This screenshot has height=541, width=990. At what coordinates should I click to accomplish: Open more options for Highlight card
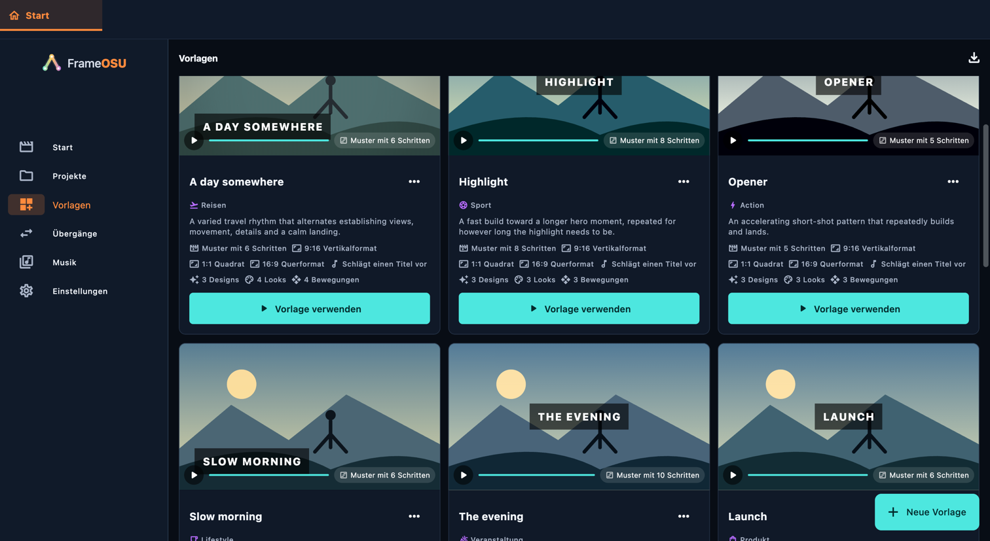pyautogui.click(x=684, y=182)
